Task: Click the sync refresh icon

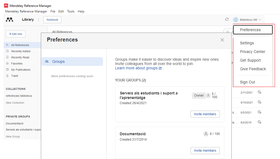Action: [x=227, y=19]
